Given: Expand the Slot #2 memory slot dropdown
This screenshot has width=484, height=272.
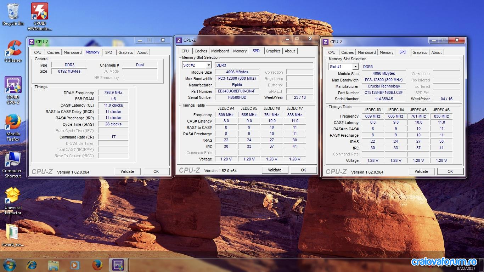Looking at the screenshot, I should pos(209,65).
